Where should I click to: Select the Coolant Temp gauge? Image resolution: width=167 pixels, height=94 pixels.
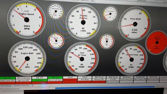[x=132, y=59]
